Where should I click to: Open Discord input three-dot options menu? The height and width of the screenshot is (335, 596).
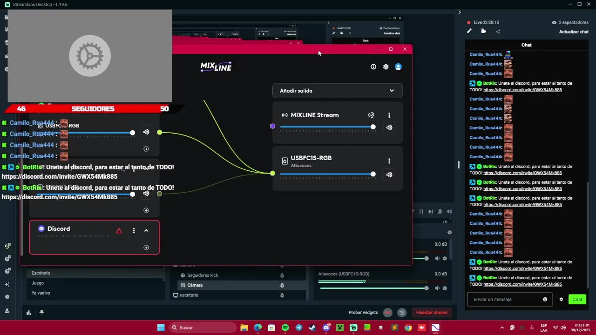click(x=134, y=231)
